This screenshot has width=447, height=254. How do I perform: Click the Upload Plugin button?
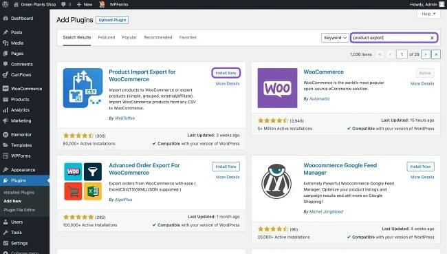[112, 20]
